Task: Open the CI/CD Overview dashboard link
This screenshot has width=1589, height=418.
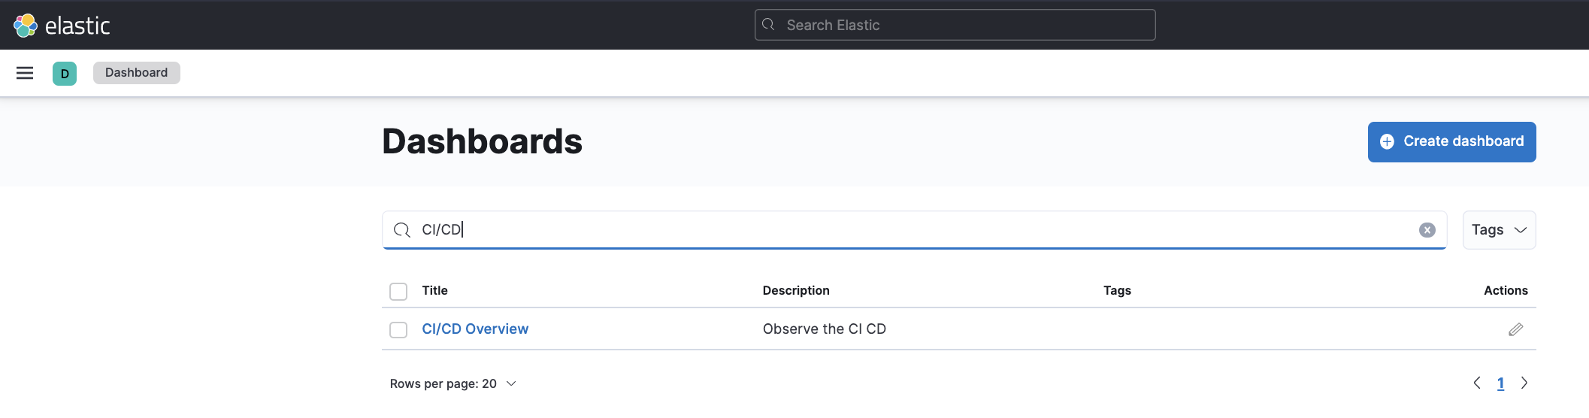Action: click(x=475, y=329)
